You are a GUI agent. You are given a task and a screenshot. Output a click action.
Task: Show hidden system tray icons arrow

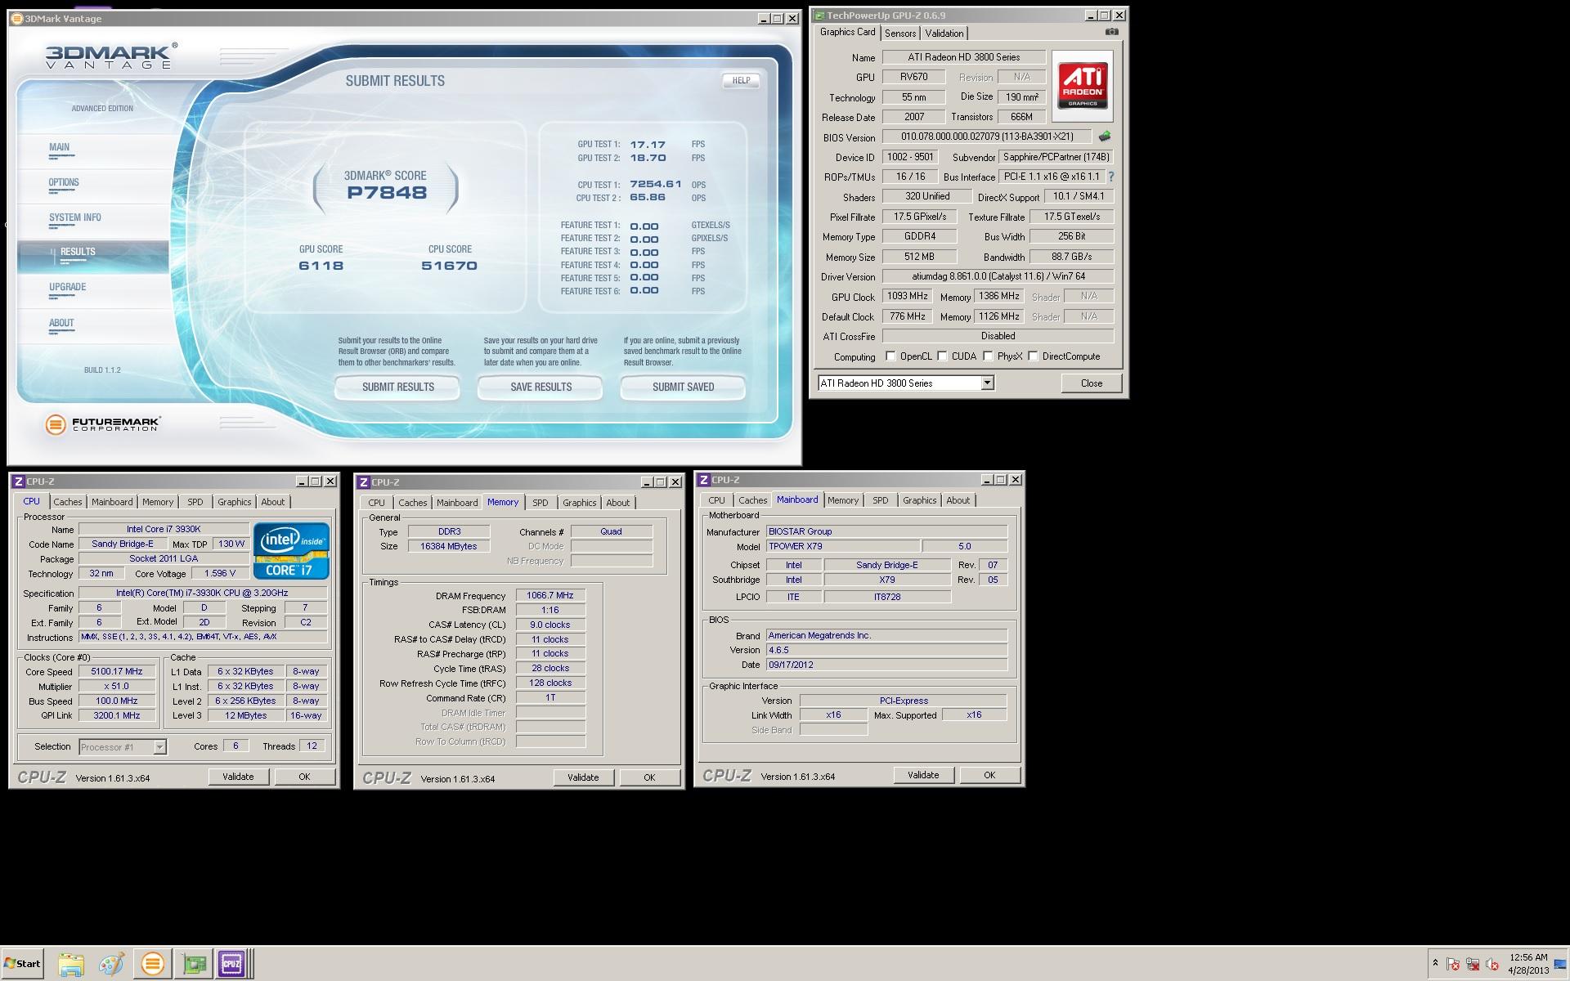pos(1435,964)
